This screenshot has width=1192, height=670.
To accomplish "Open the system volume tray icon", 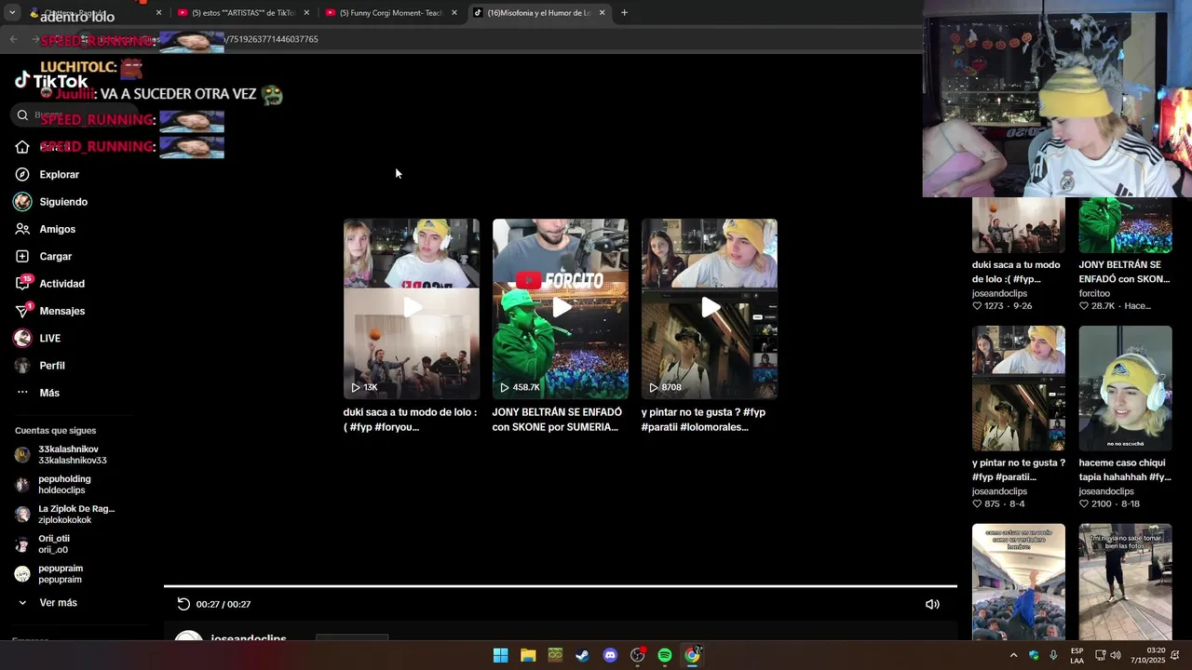I will click(x=1116, y=655).
